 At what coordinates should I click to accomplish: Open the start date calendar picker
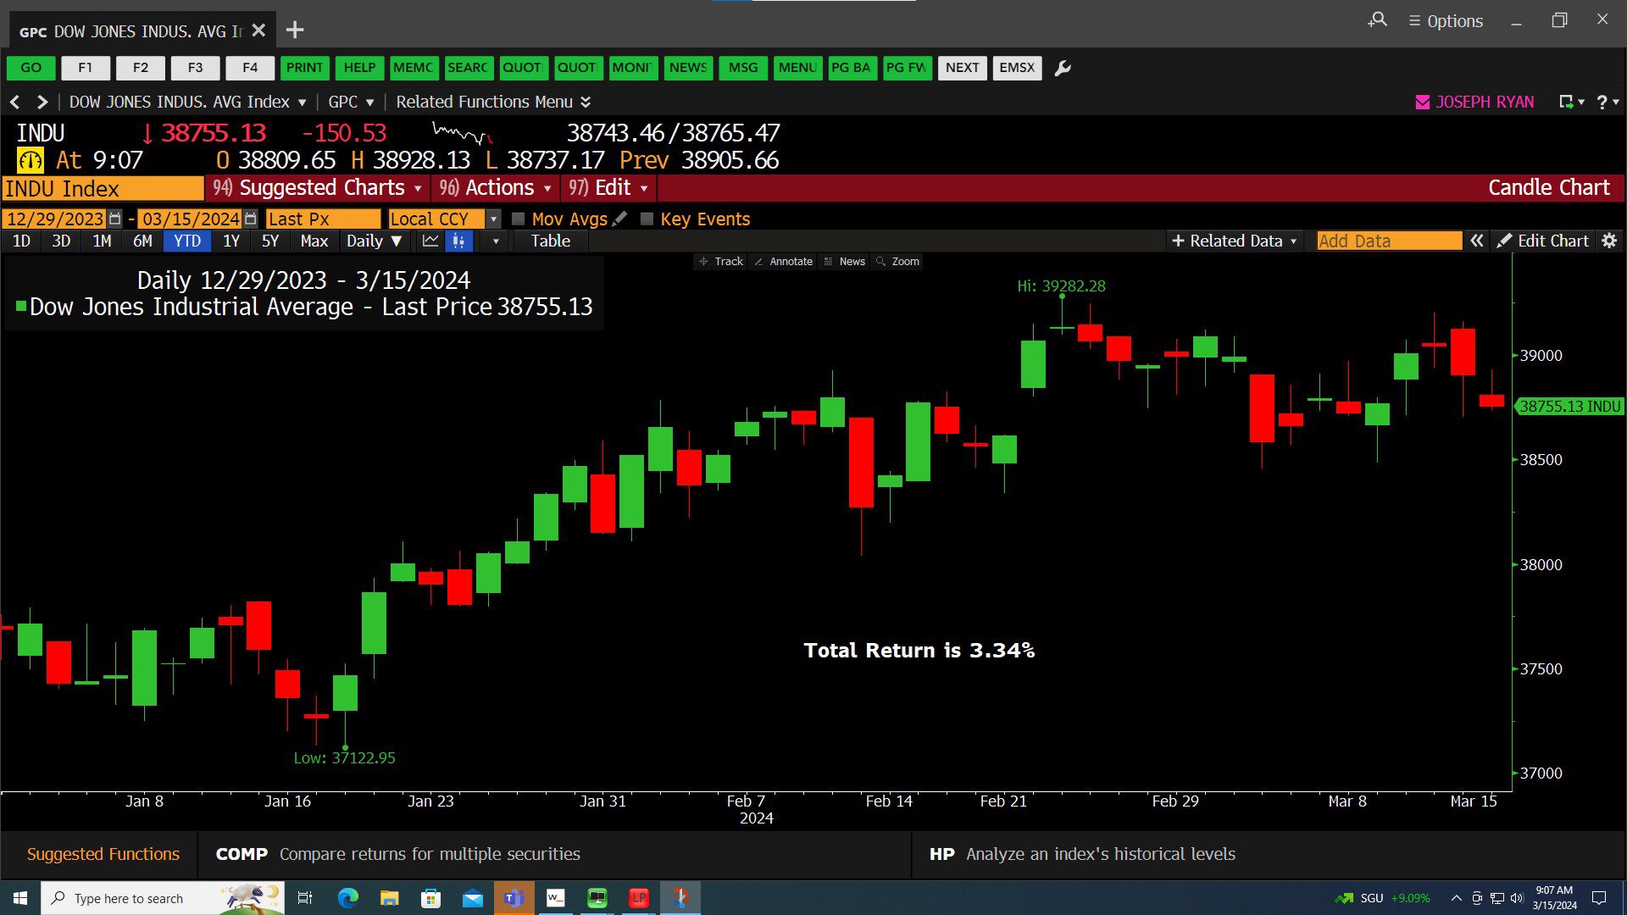[x=115, y=219]
